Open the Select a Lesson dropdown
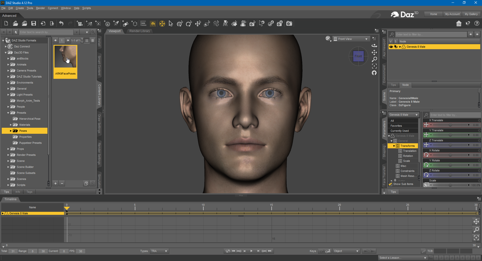Image resolution: width=482 pixels, height=261 pixels. [x=403, y=258]
